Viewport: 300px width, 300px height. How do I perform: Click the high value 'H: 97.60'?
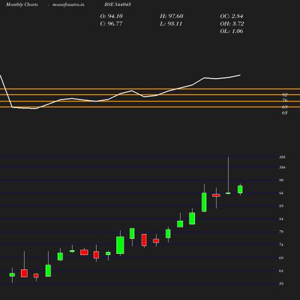click(x=172, y=16)
